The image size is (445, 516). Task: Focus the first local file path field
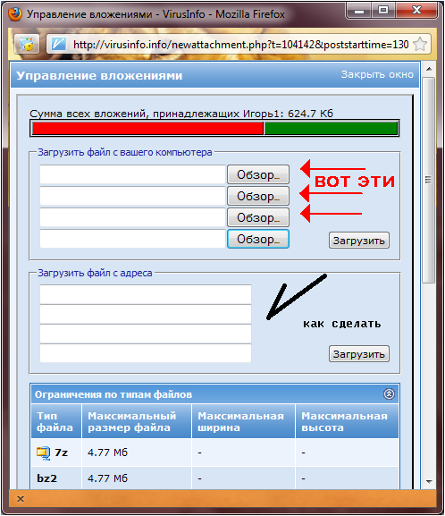coord(132,174)
